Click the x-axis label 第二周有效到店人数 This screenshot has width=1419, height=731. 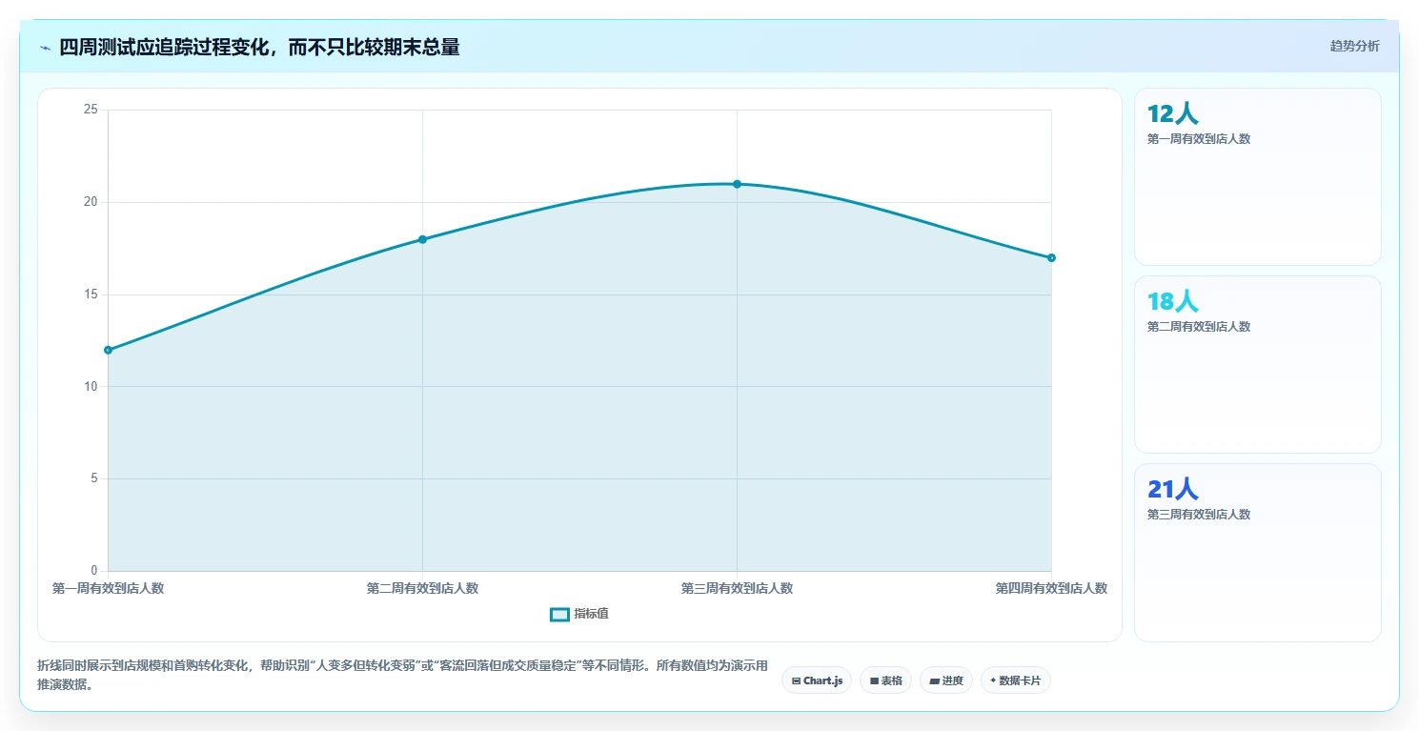422,588
